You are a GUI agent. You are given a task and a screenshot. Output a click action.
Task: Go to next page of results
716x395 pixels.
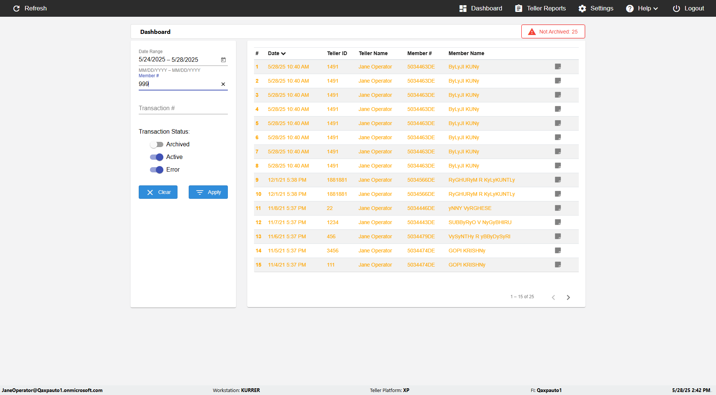[568, 297]
